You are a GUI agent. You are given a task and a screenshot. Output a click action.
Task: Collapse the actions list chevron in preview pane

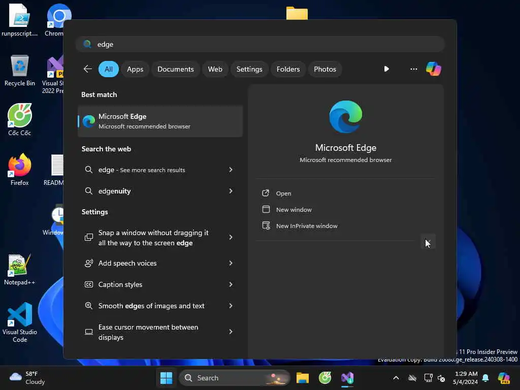[428, 242]
